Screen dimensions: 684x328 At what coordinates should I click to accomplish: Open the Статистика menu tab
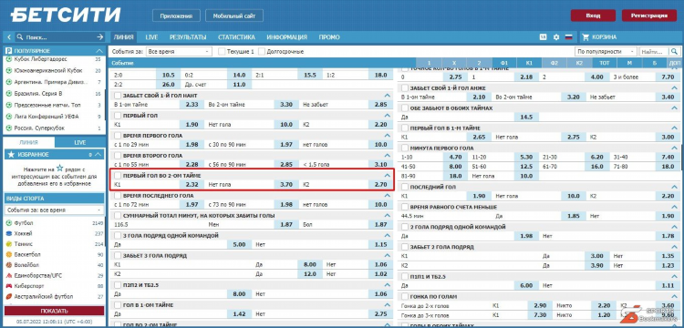click(236, 37)
